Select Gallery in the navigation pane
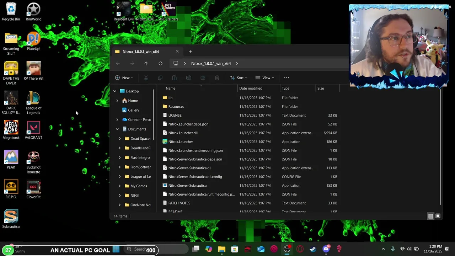Image resolution: width=455 pixels, height=256 pixels. [x=134, y=110]
